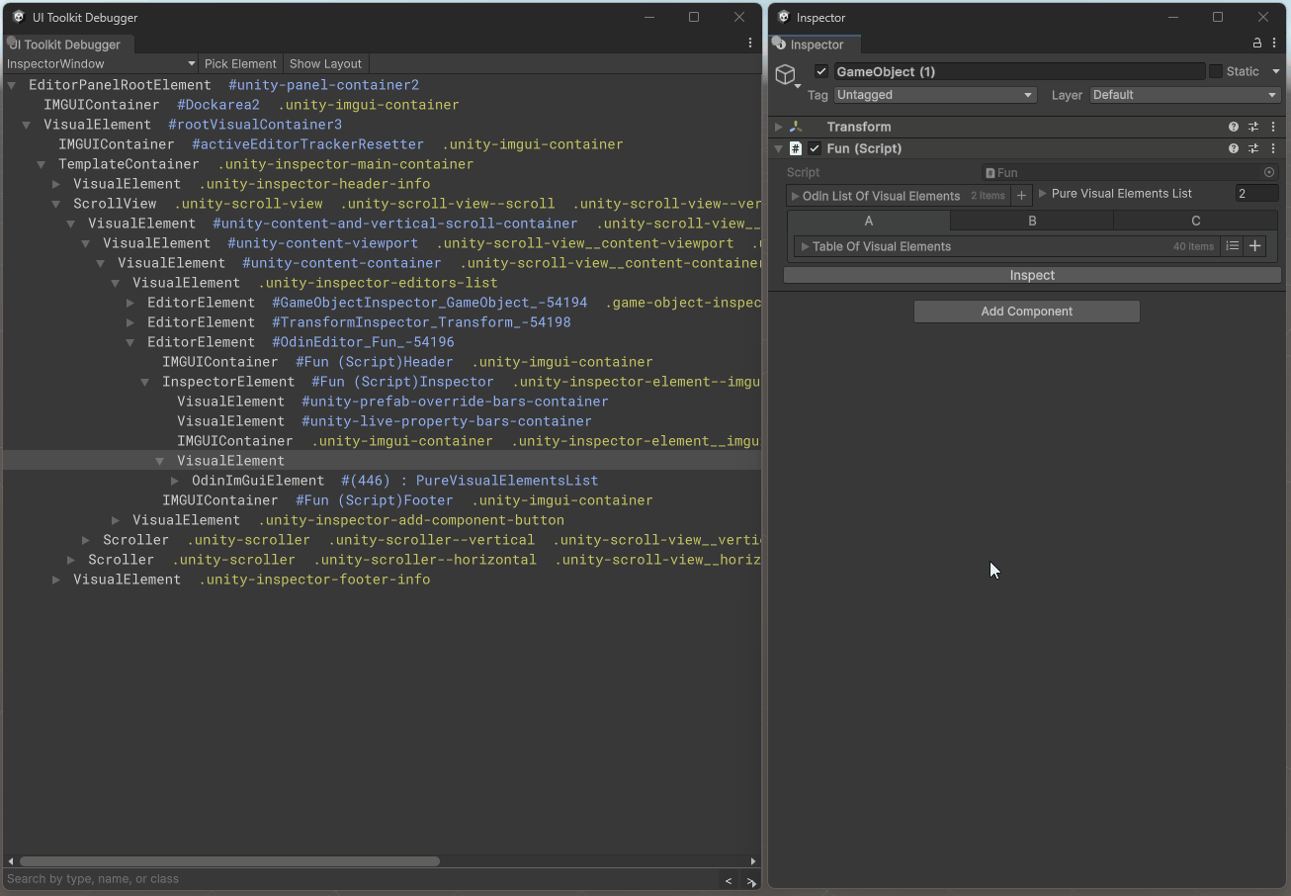This screenshot has width=1291, height=896.
Task: Focus the GameObject (1) name field
Action: coord(1019,71)
